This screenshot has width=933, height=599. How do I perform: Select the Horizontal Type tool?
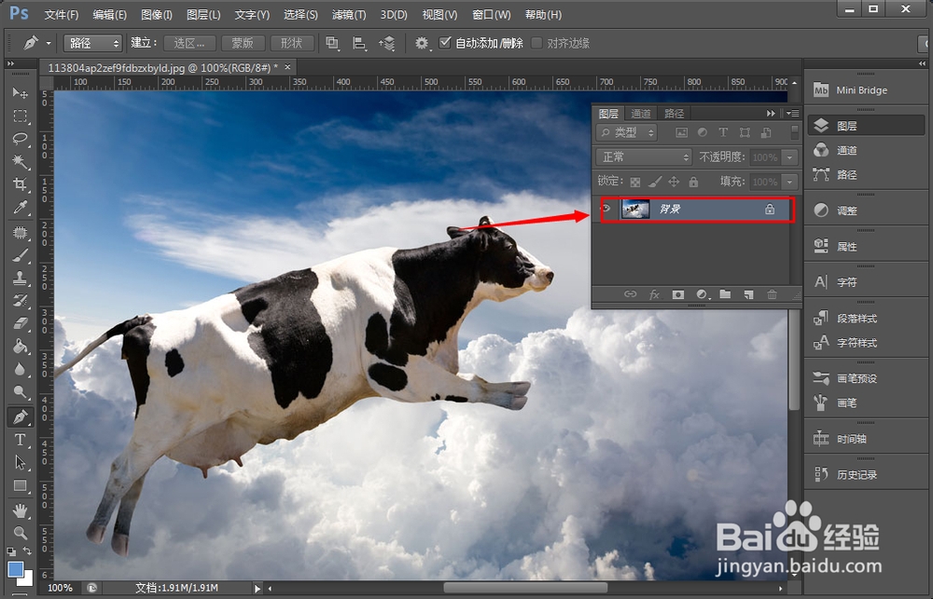[21, 440]
